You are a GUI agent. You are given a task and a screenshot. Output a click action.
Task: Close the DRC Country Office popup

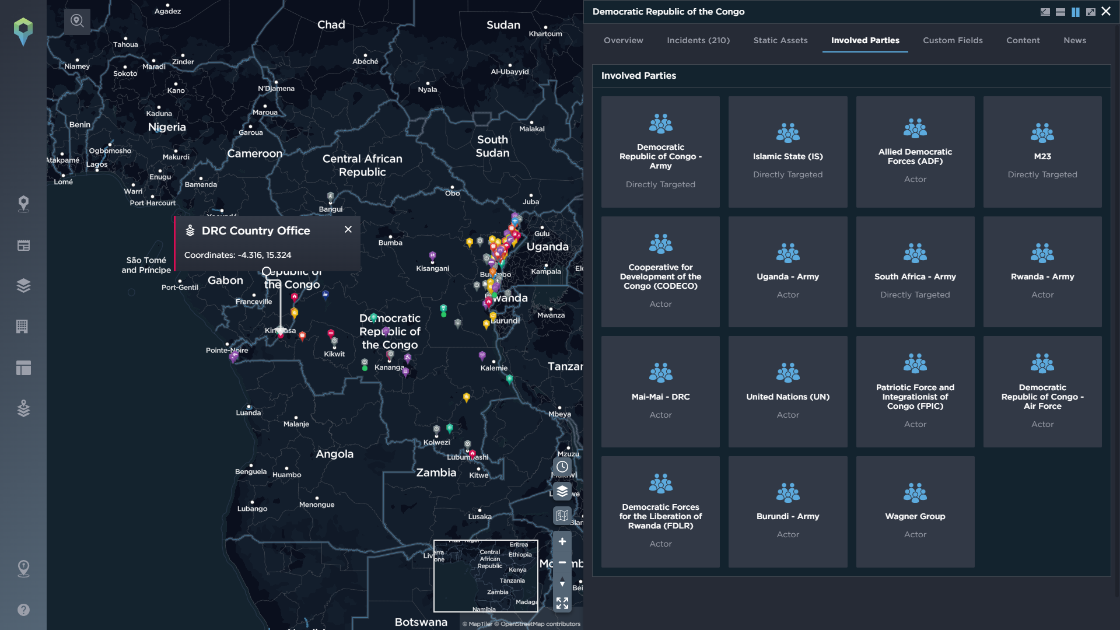tap(348, 229)
